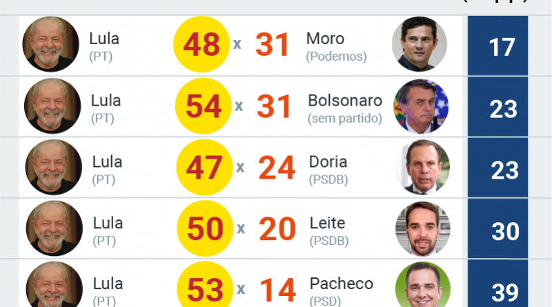
Task: Click the Moro (Podemos) name label
Action: click(337, 46)
